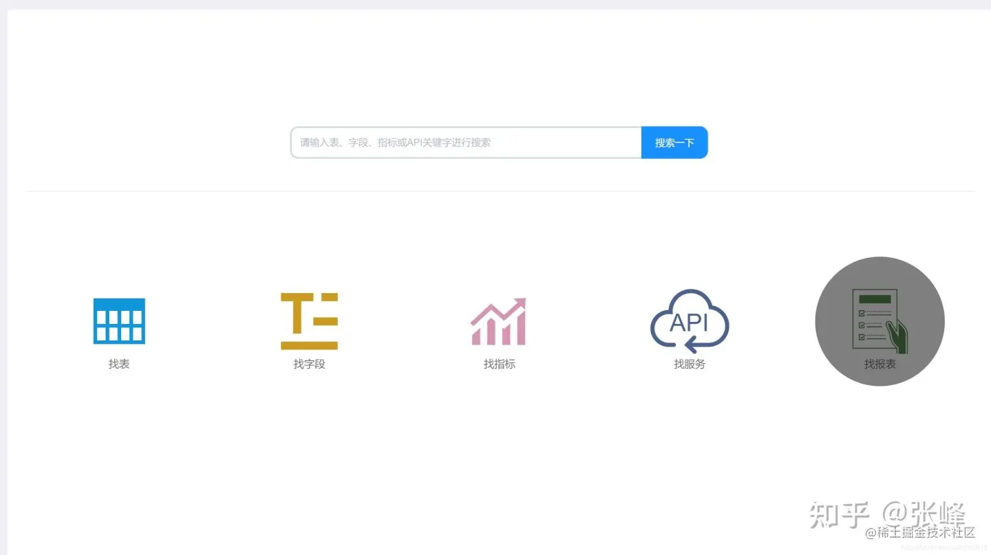991x555 pixels.
Task: Go to 找指标 via its label
Action: [x=499, y=364]
